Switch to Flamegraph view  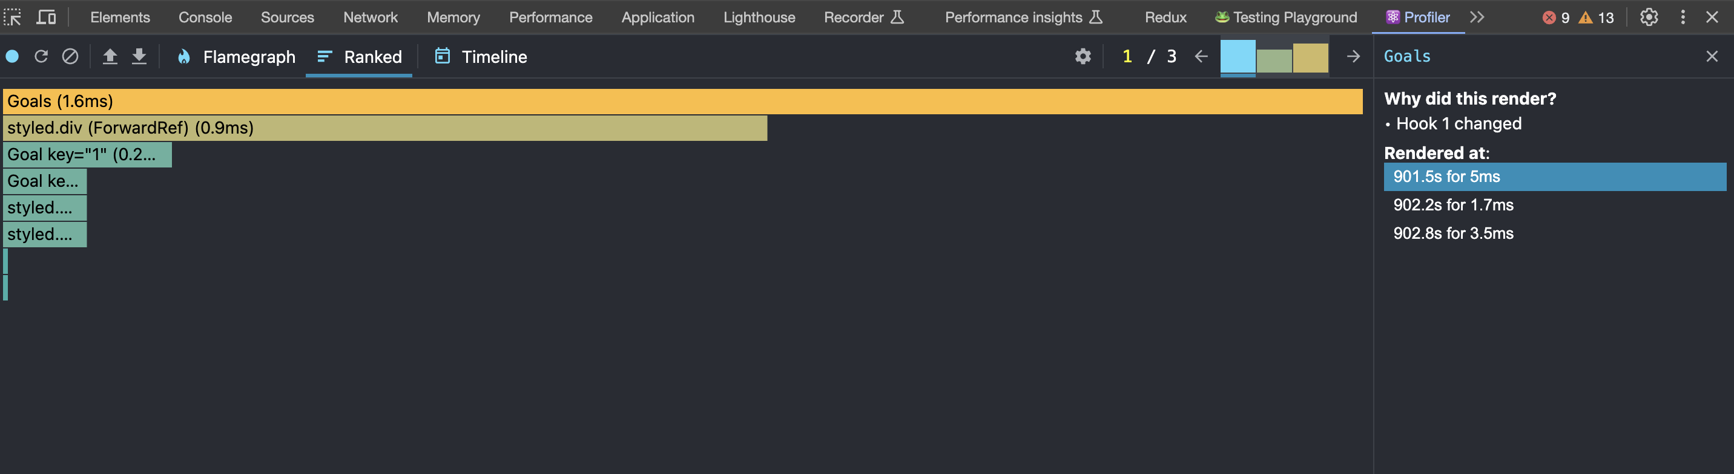(236, 57)
